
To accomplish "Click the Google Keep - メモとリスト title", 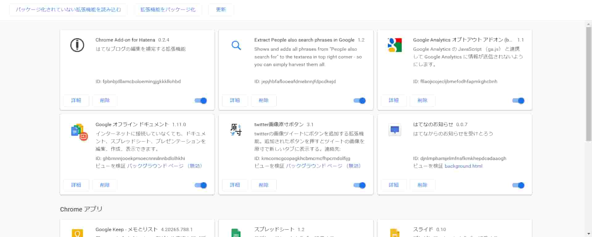I will [x=127, y=230].
